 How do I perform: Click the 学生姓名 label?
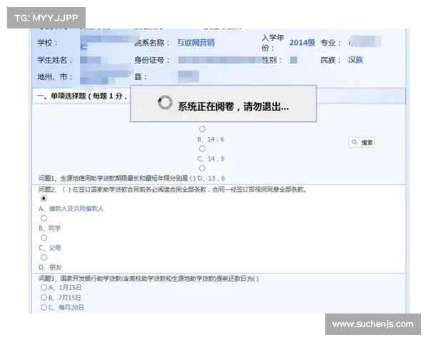pos(55,60)
